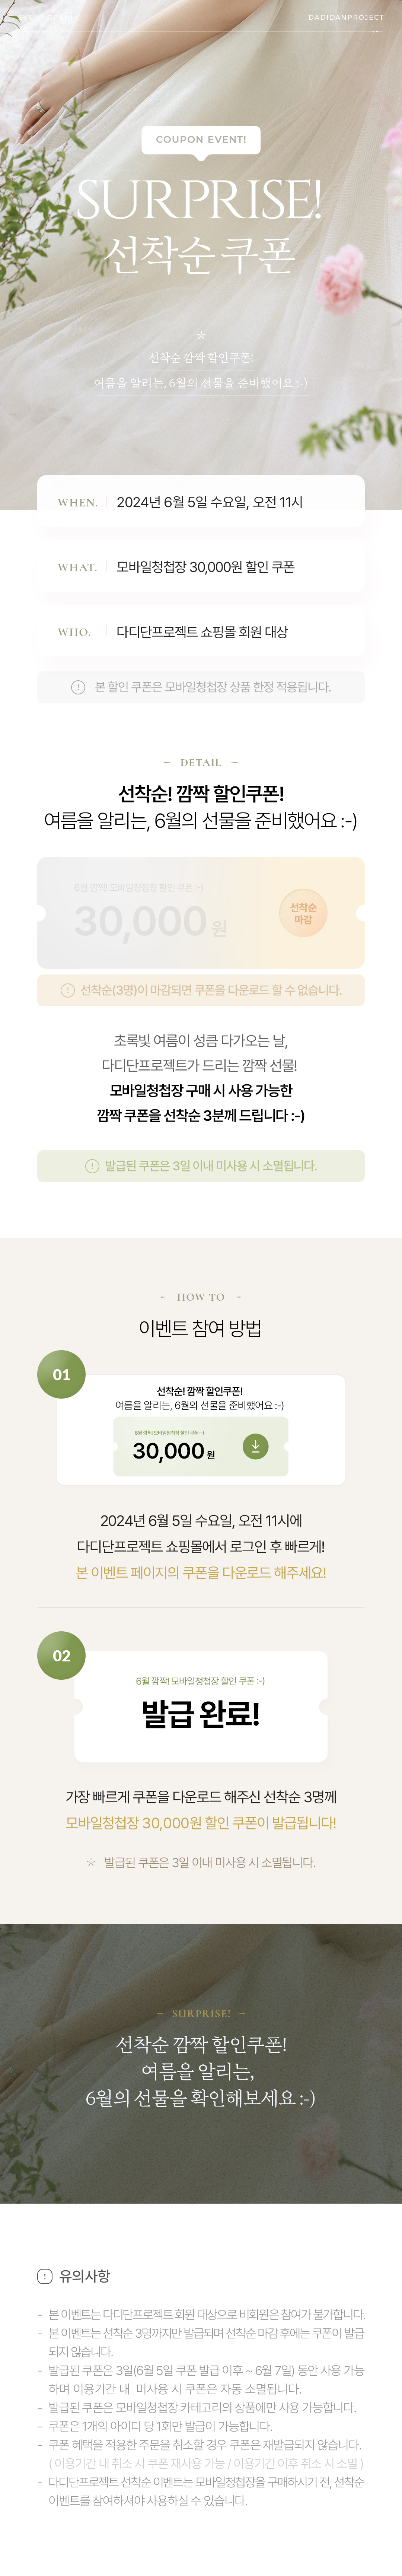Click the SURPRISE! headline title

[200, 200]
